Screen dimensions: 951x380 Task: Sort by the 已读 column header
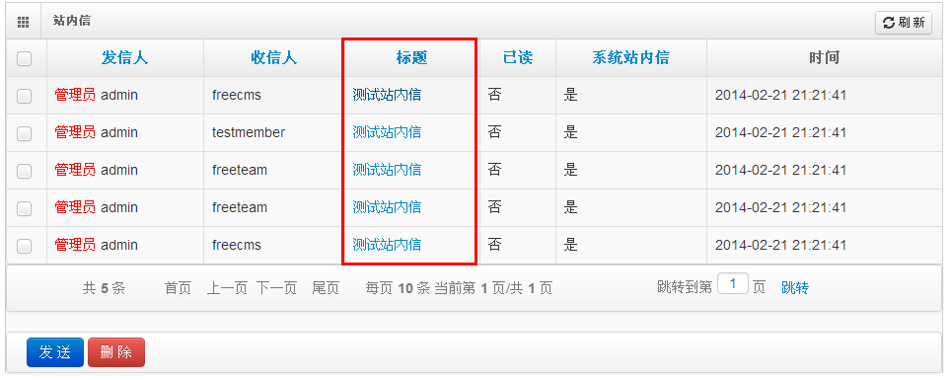(517, 57)
